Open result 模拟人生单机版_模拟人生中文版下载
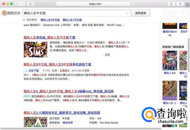 pyautogui.click(x=49, y=37)
